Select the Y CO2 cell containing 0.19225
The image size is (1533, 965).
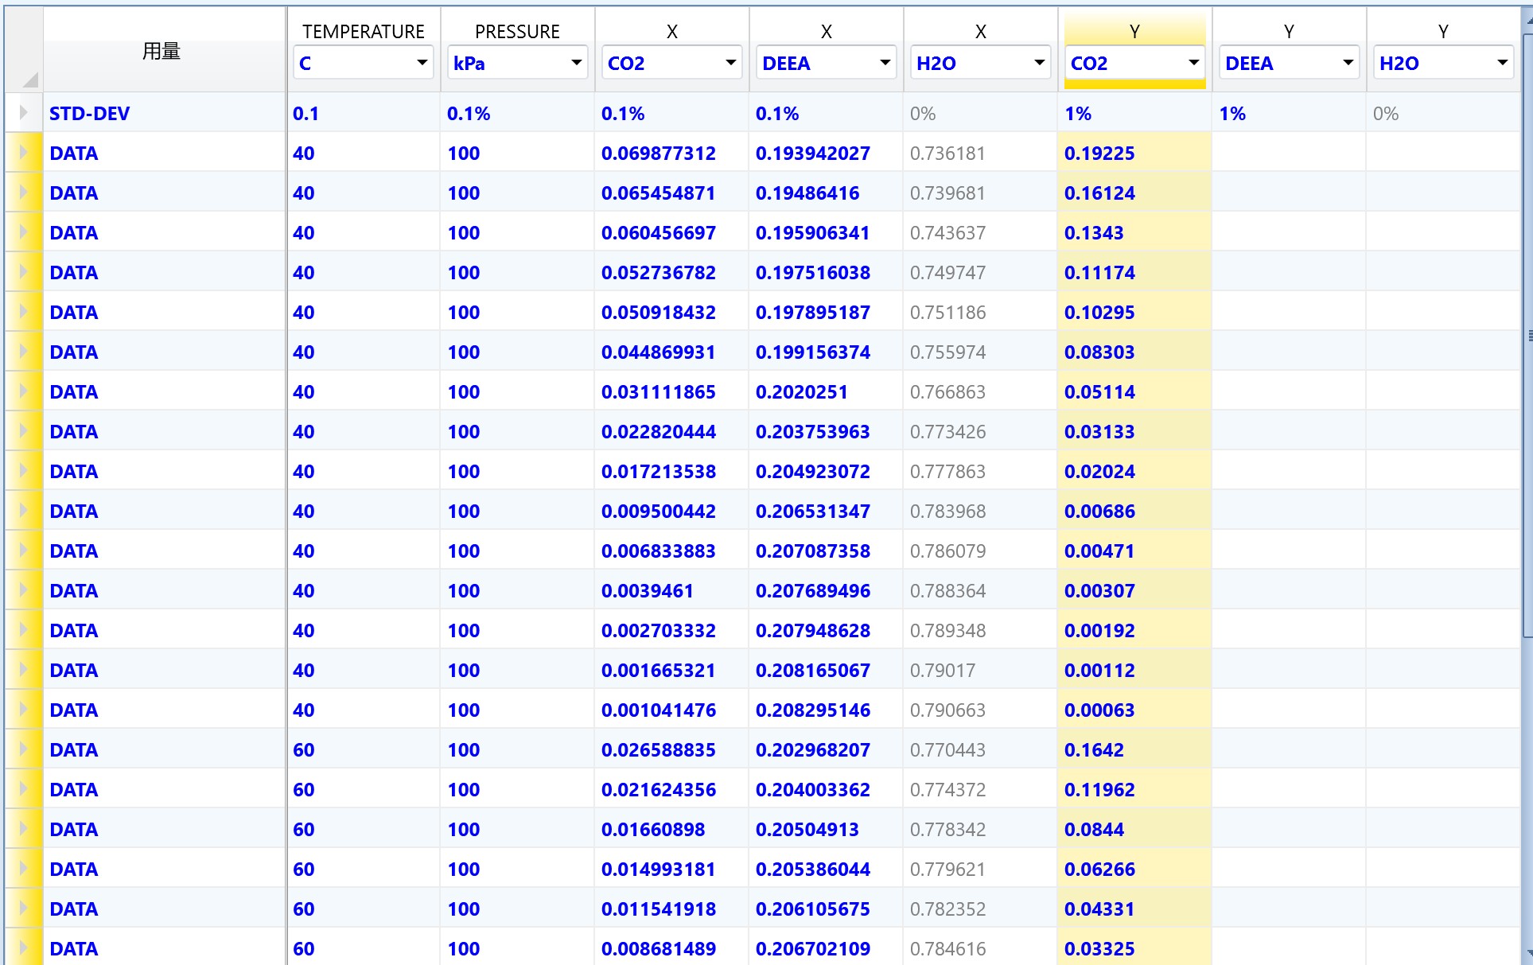(x=1099, y=154)
